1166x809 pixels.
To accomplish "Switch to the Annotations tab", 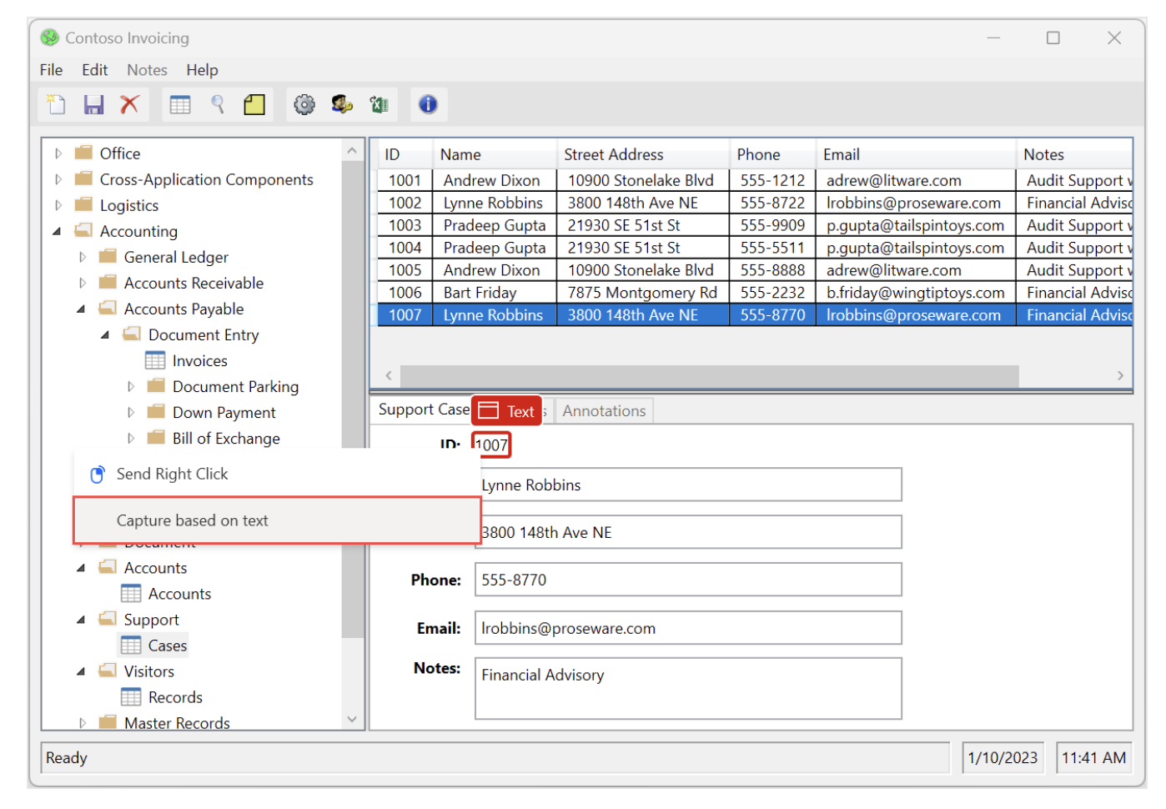I will tap(604, 411).
